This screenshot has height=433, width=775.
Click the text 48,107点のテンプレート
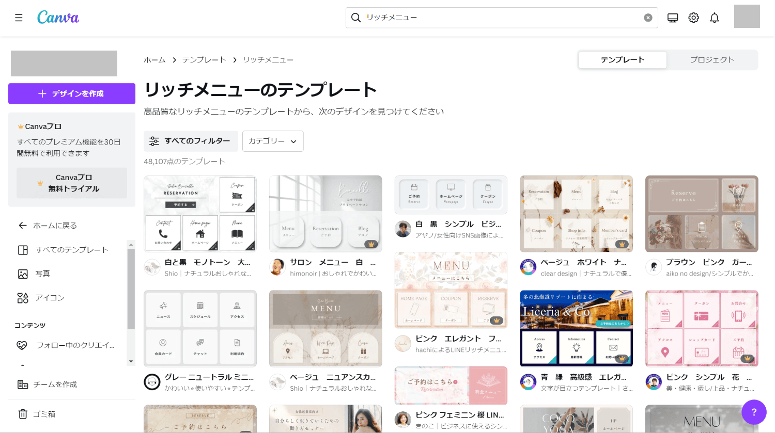coord(184,162)
